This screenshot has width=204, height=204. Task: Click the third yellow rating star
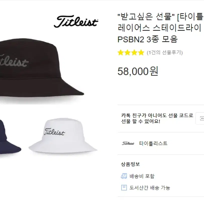(x=134, y=53)
